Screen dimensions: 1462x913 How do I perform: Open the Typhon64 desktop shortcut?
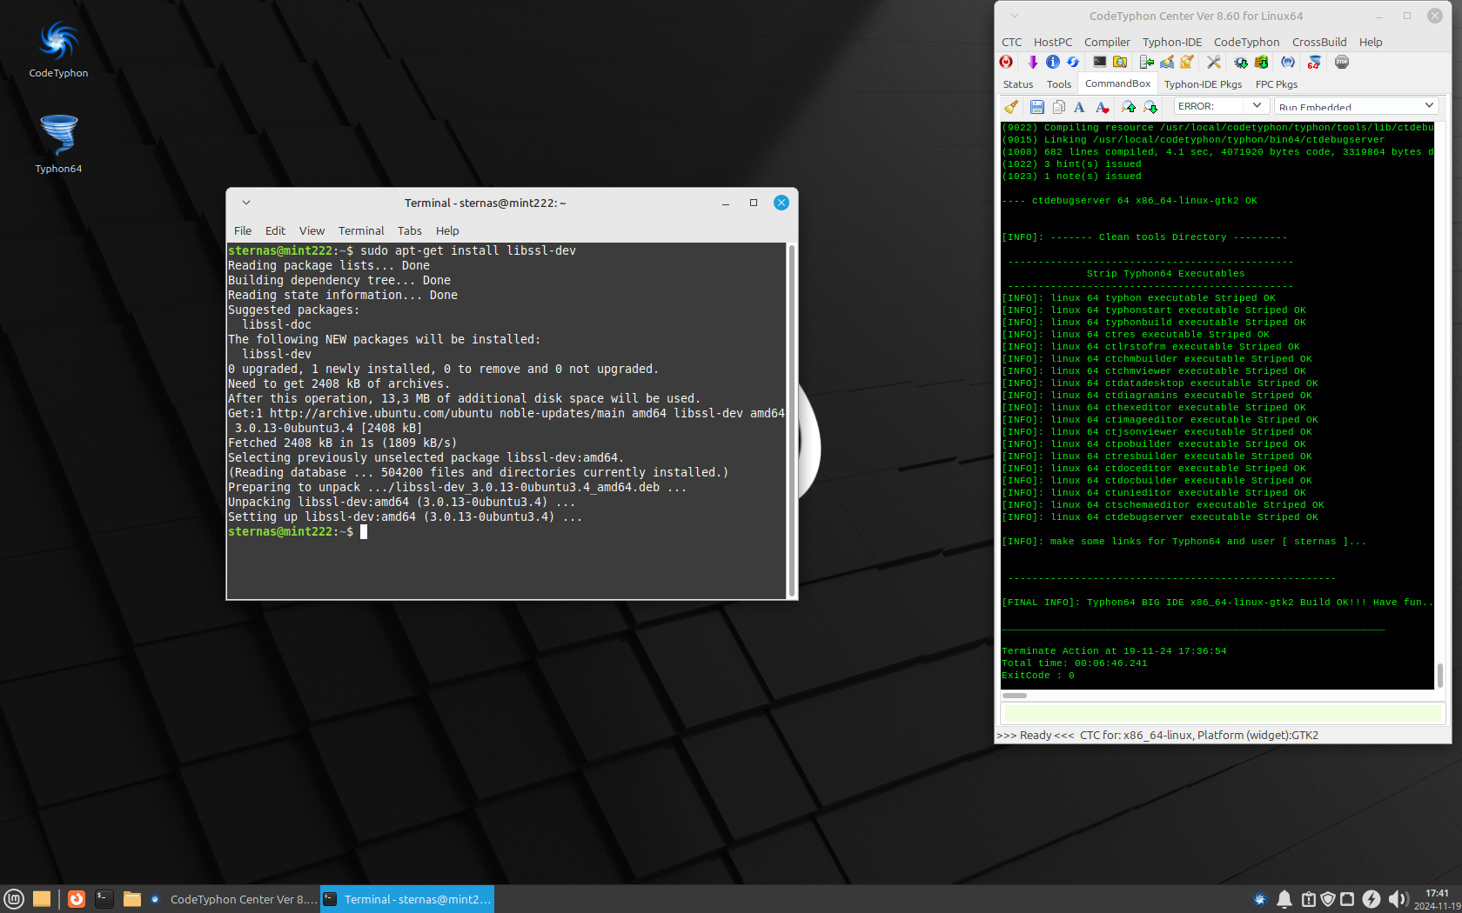[x=58, y=144]
